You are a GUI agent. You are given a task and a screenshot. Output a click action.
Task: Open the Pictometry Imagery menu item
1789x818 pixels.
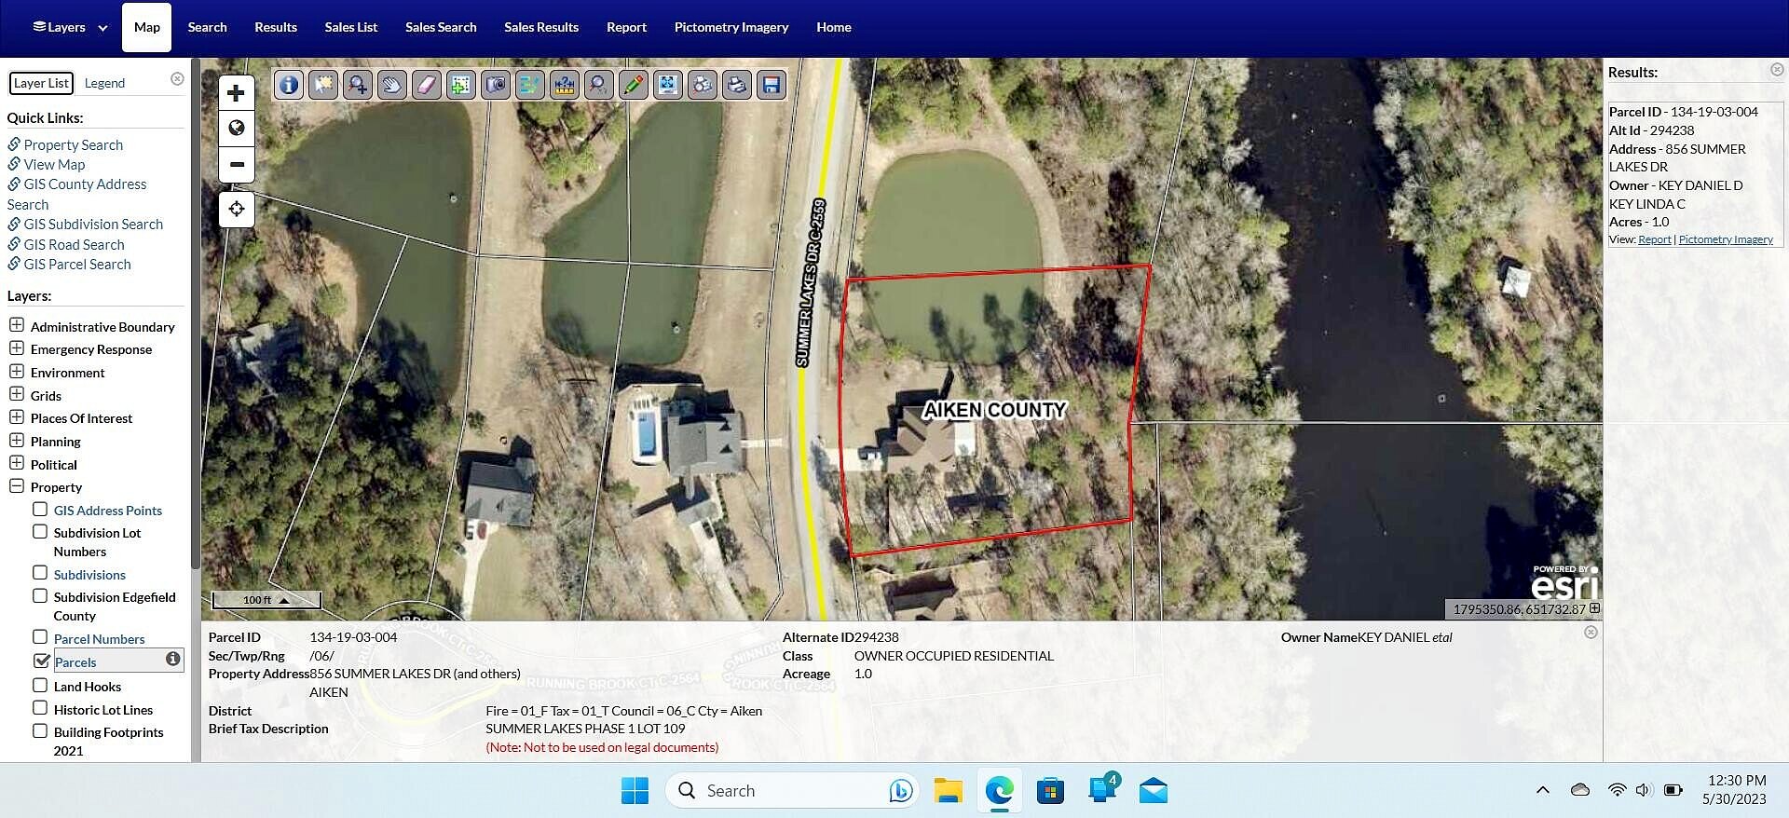coord(731,27)
